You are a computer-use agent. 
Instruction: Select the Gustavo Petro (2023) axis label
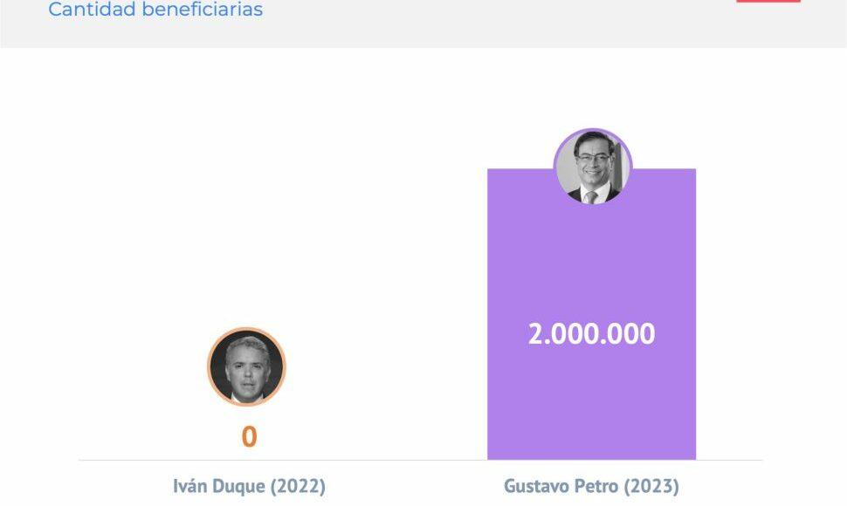tap(591, 486)
